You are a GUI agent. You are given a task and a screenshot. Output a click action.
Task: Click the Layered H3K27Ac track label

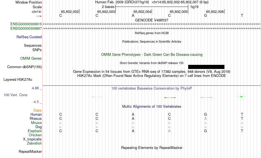(18, 80)
